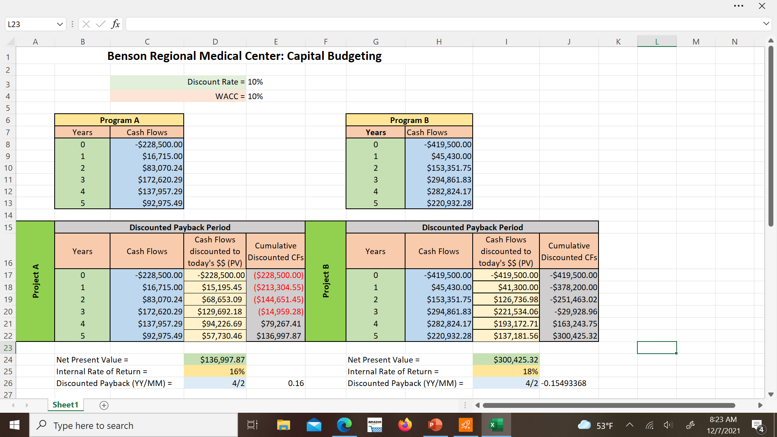Click the Insert Function (fx) icon
The height and width of the screenshot is (437, 777).
[x=115, y=24]
